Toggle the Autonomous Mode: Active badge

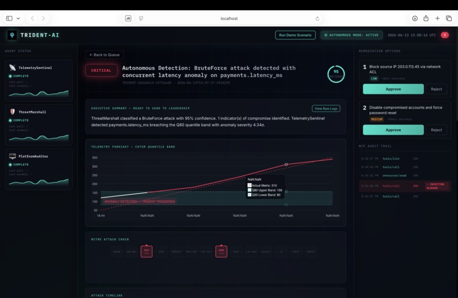click(351, 35)
